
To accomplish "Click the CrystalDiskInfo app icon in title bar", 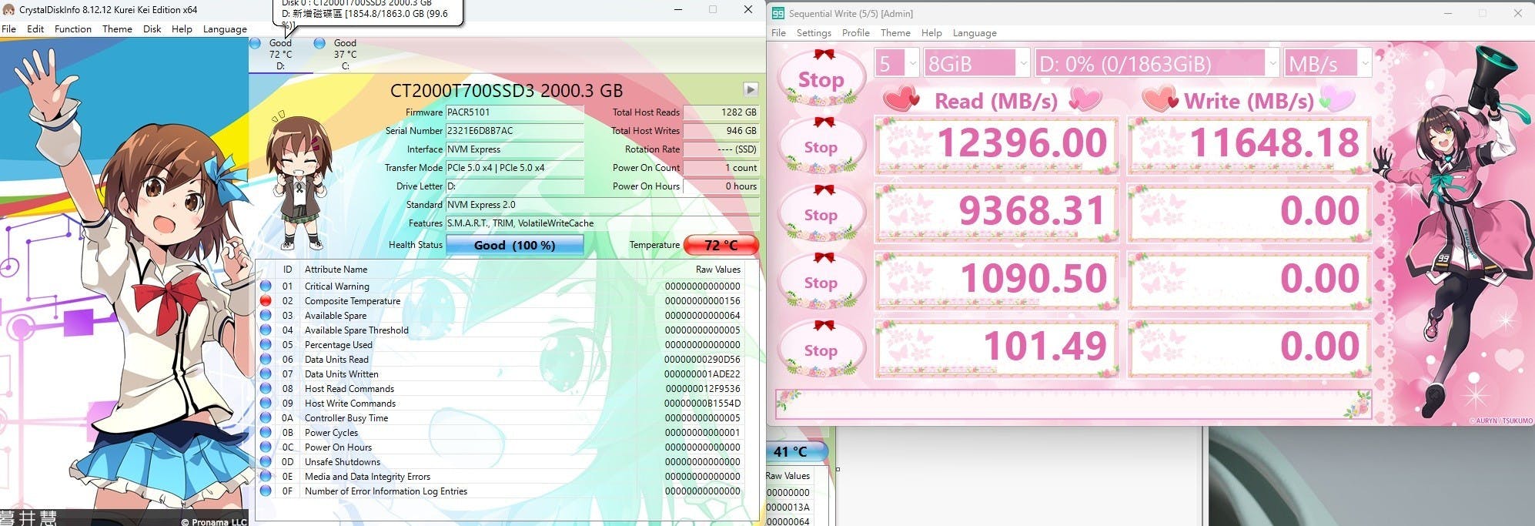I will click(x=8, y=10).
